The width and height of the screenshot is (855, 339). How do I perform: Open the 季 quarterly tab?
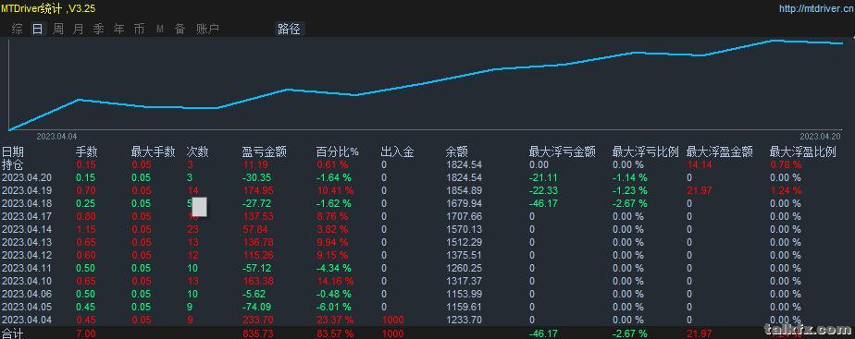coord(98,29)
